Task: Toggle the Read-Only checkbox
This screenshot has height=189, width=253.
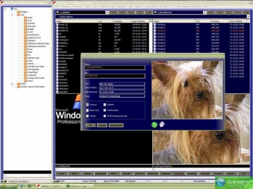Action: click(87, 110)
